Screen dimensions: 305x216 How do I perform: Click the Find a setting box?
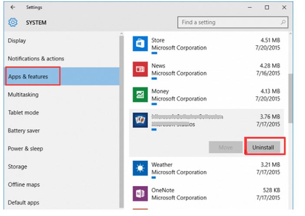coord(233,23)
